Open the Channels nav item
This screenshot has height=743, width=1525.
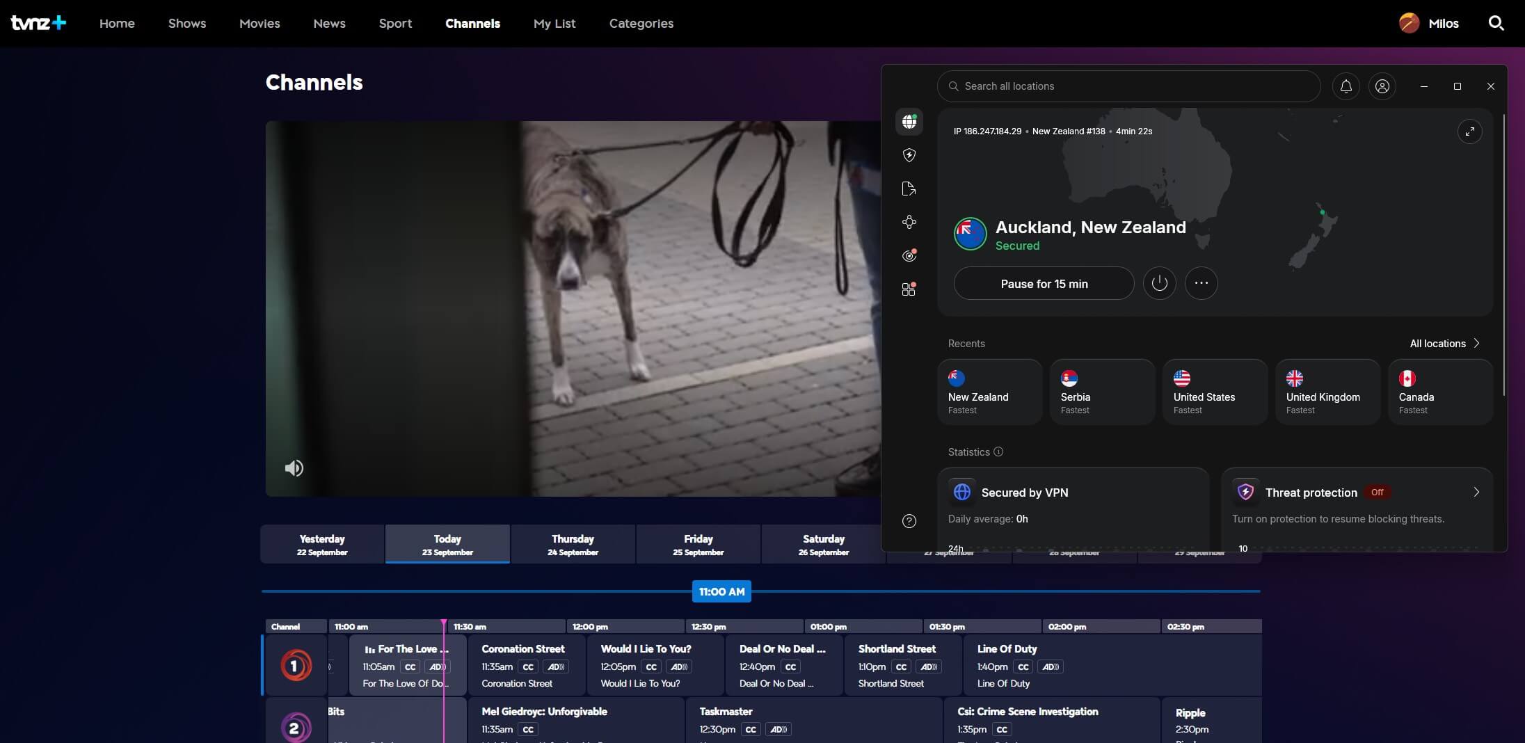click(472, 23)
